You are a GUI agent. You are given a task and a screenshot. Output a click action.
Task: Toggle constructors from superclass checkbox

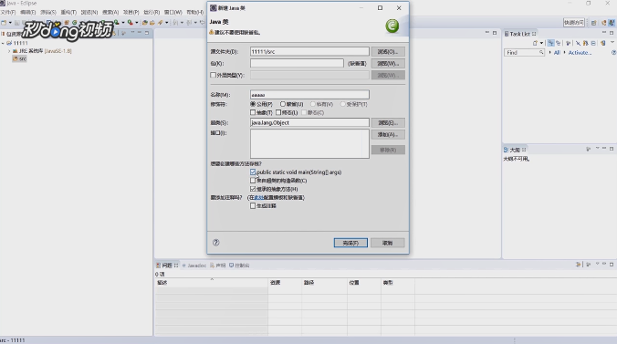pos(253,181)
